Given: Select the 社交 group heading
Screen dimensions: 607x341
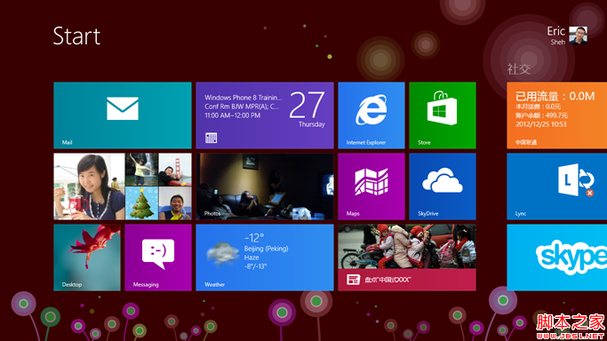Looking at the screenshot, I should (518, 68).
